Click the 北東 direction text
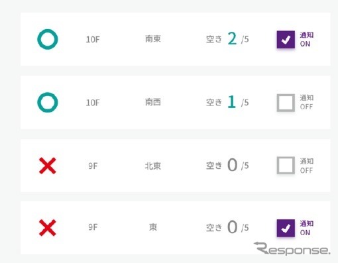 click(x=153, y=166)
